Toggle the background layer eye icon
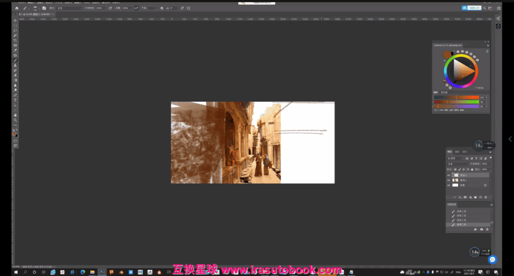 point(449,185)
